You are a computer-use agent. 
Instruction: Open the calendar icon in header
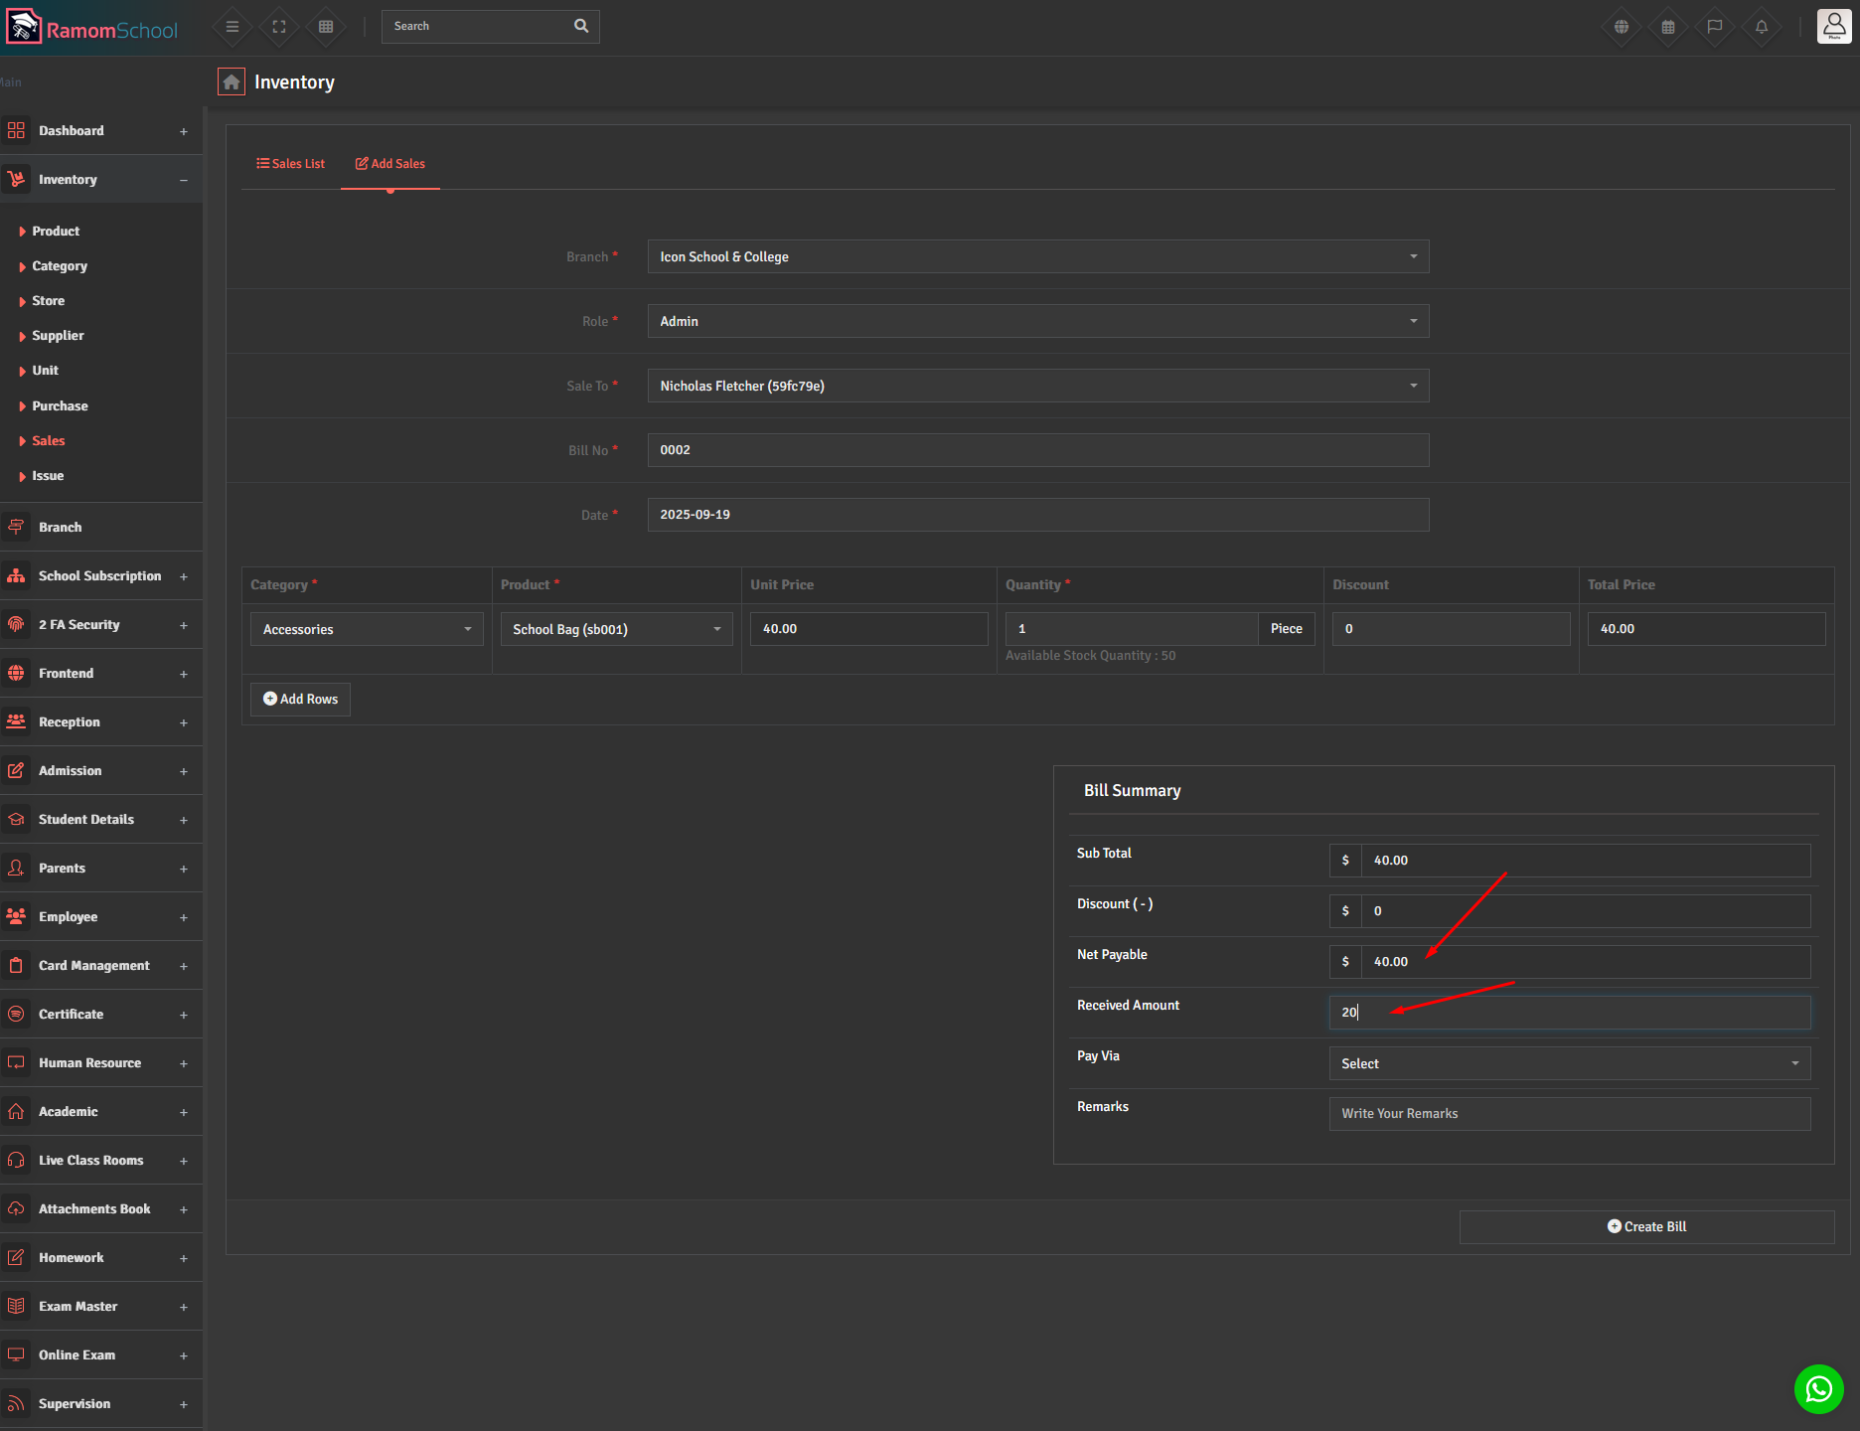(1668, 27)
